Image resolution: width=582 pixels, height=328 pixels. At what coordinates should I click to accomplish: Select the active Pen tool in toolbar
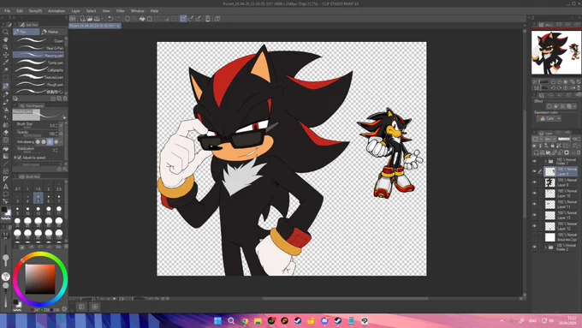(6, 86)
